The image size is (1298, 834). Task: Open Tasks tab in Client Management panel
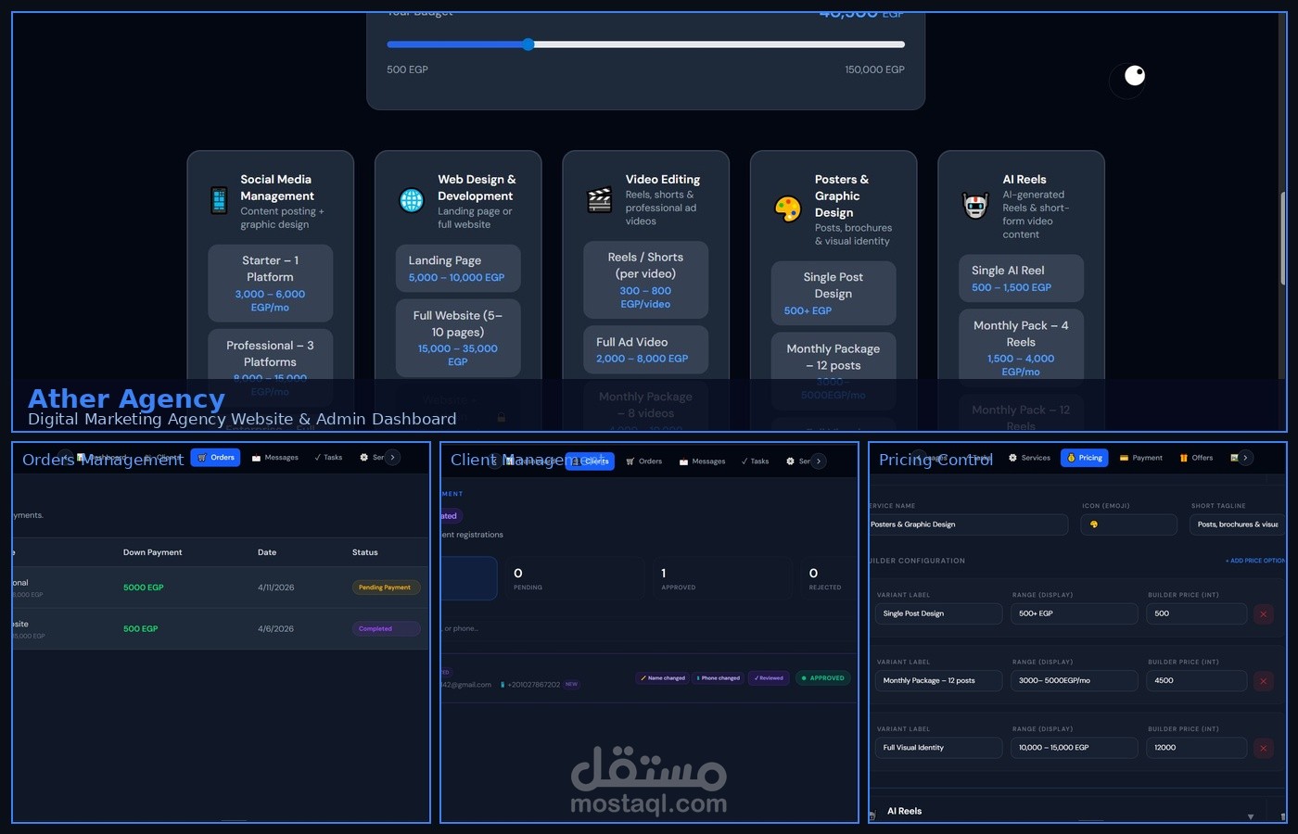point(756,461)
